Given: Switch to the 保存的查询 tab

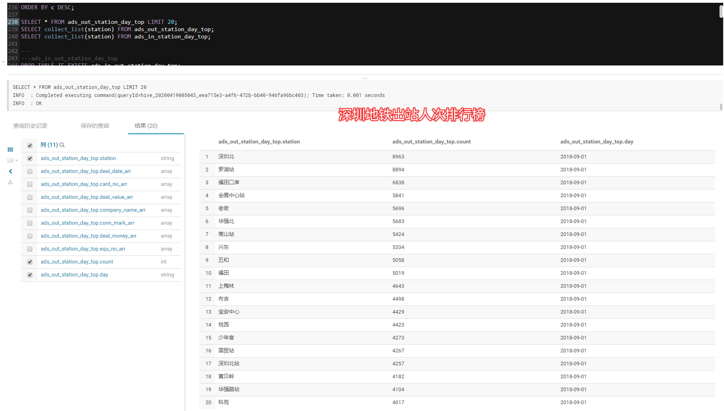Looking at the screenshot, I should pos(95,126).
